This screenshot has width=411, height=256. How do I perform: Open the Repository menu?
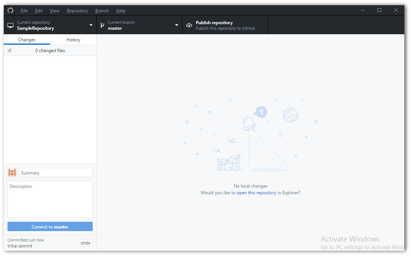coord(77,11)
